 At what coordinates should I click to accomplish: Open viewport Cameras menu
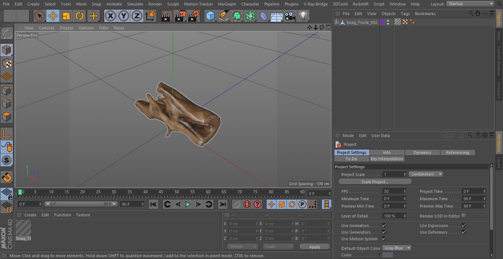(46, 28)
